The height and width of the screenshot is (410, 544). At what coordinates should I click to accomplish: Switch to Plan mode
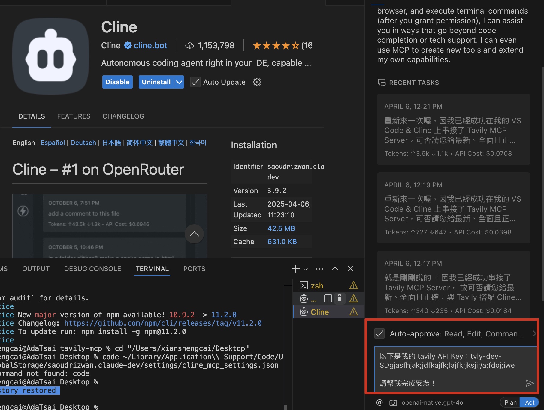coord(510,402)
